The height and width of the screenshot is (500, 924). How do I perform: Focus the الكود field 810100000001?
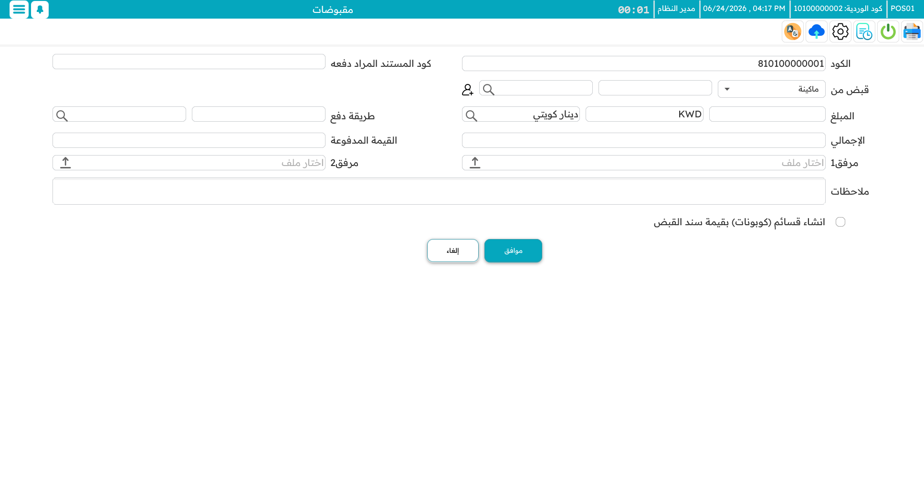[643, 63]
